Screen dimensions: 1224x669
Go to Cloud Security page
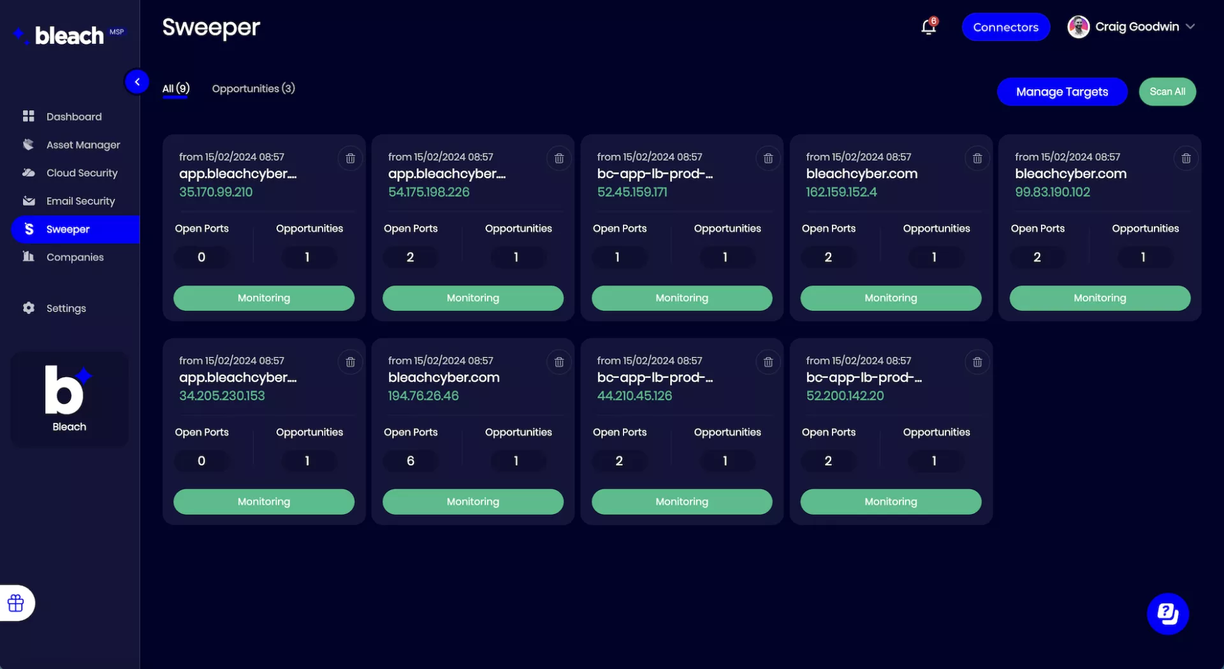(x=82, y=173)
